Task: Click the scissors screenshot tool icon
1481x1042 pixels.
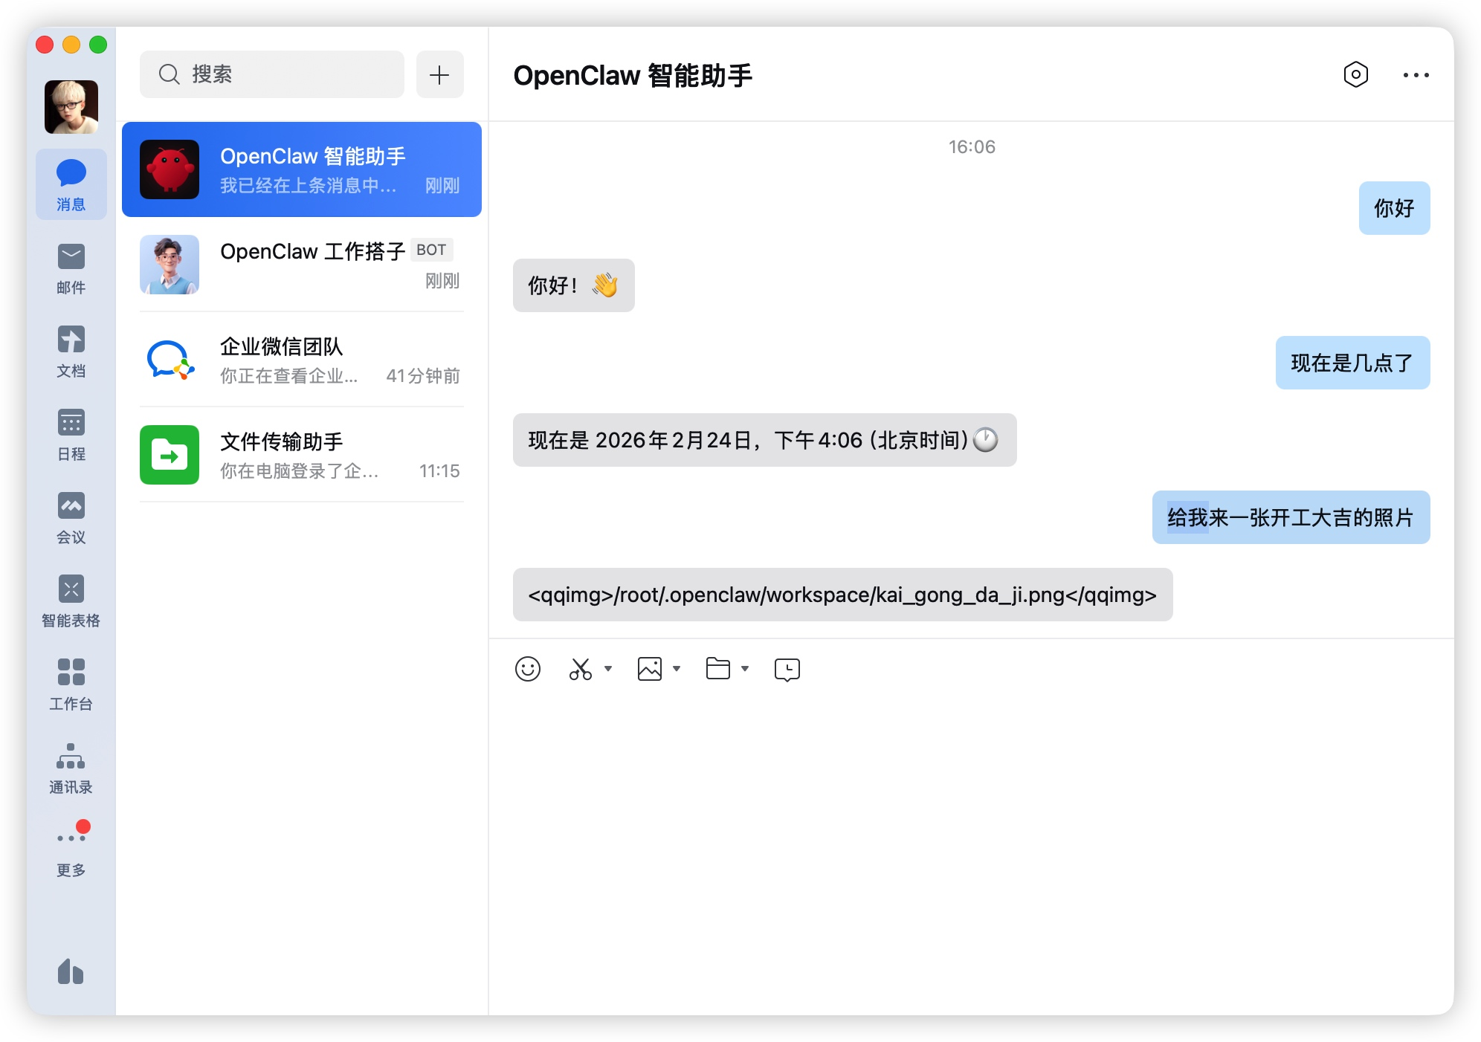Action: (580, 669)
